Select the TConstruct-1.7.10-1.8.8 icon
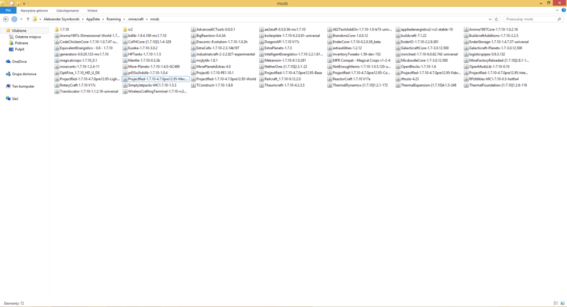The height and width of the screenshot is (307, 567). point(193,85)
